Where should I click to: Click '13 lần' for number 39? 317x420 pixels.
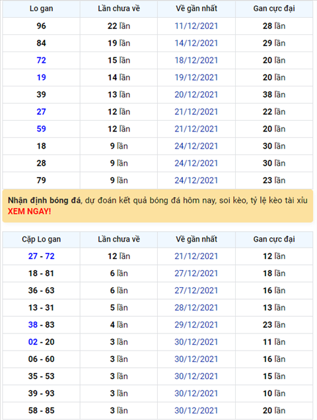[119, 94]
